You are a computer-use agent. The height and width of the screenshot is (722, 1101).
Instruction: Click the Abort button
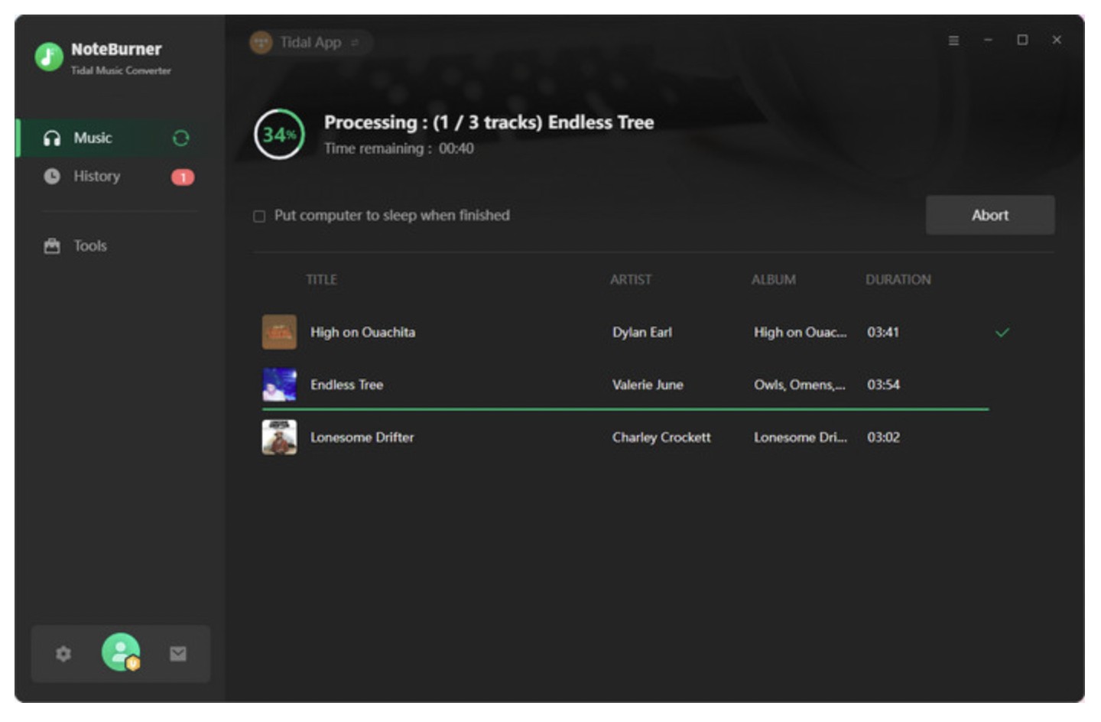[x=990, y=215]
